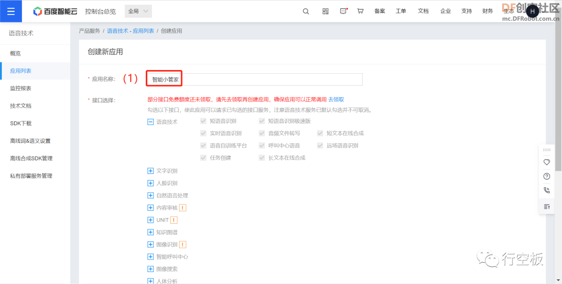
Task: Toggle the 短语音识别极速版 checkbox
Action: pos(262,121)
